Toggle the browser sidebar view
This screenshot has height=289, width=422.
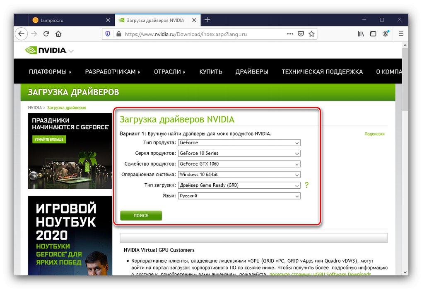[373, 34]
